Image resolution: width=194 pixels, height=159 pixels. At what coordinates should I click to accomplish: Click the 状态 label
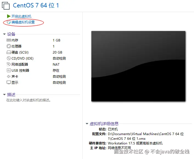click(102, 129)
